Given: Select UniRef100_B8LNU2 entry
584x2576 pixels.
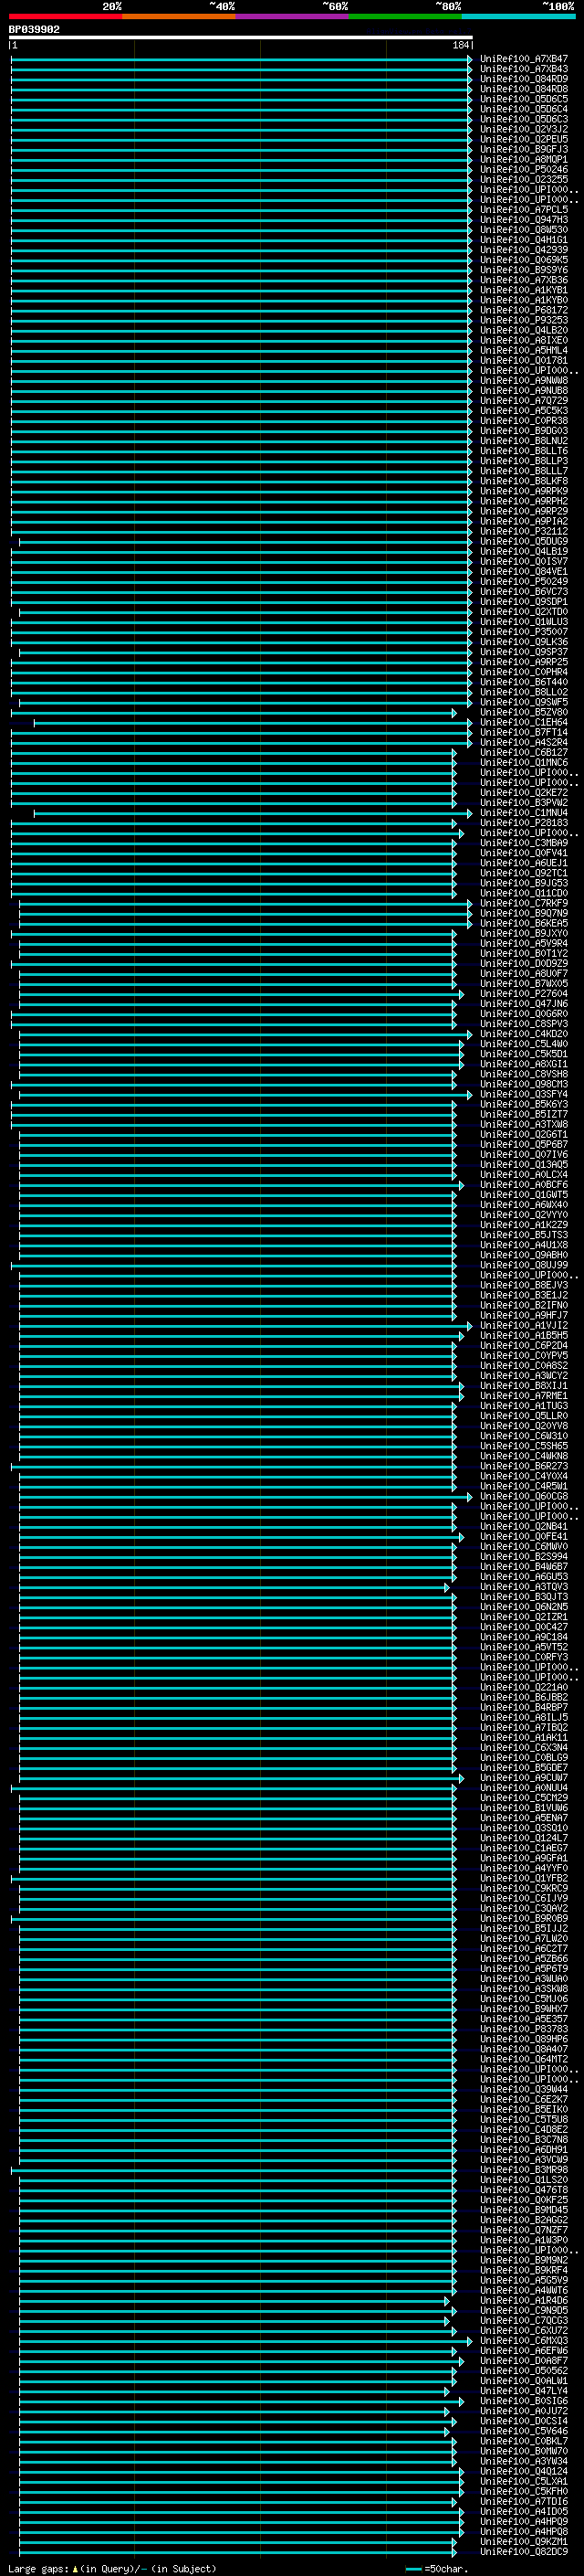Looking at the screenshot, I should pyautogui.click(x=523, y=441).
